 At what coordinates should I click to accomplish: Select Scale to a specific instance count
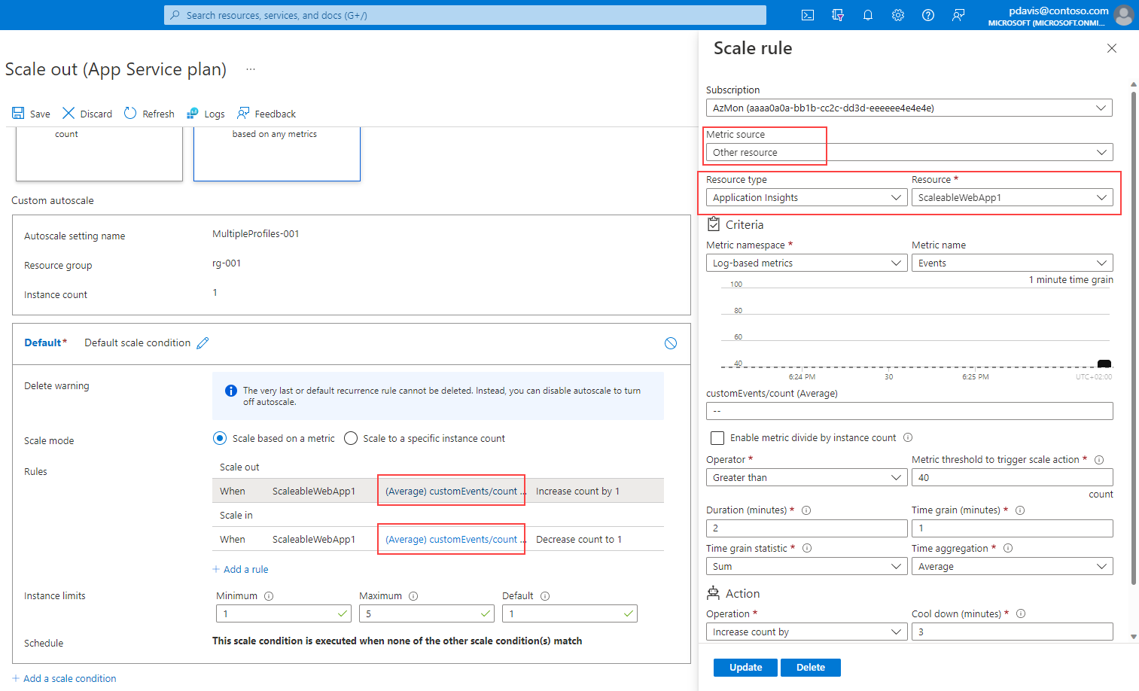pos(351,438)
